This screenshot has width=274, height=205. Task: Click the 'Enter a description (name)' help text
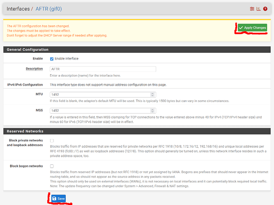point(85,75)
